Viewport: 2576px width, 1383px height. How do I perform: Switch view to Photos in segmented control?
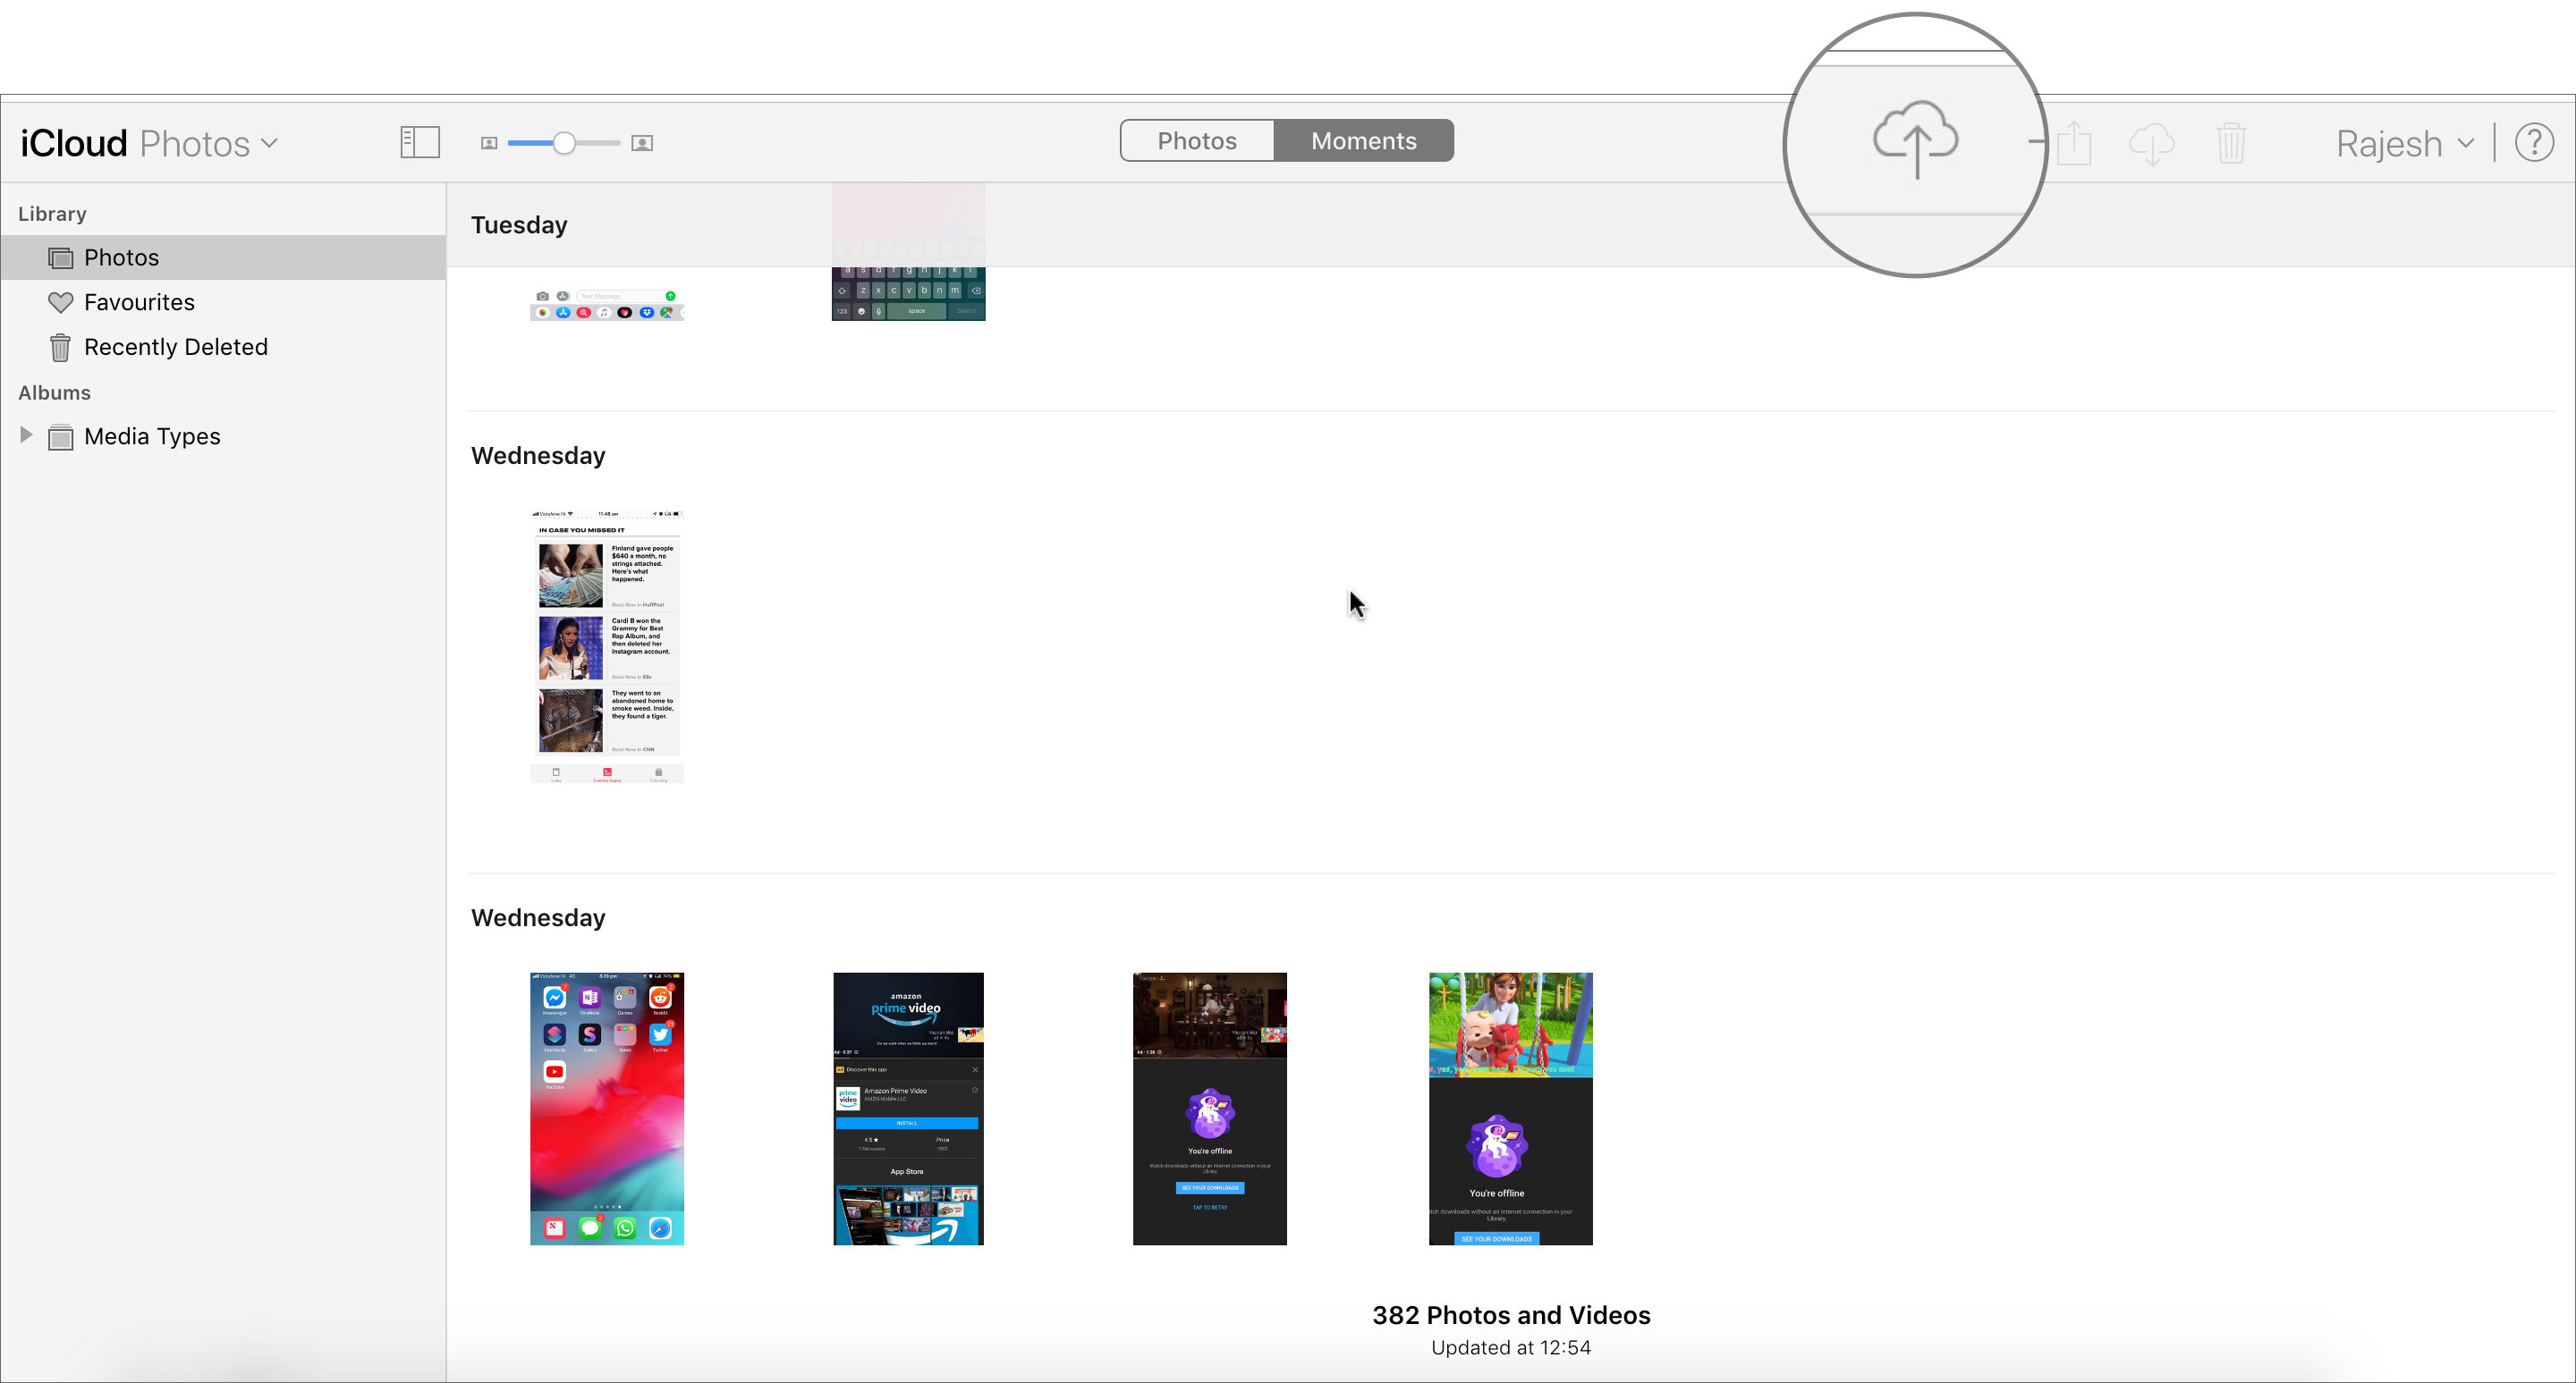[1197, 139]
